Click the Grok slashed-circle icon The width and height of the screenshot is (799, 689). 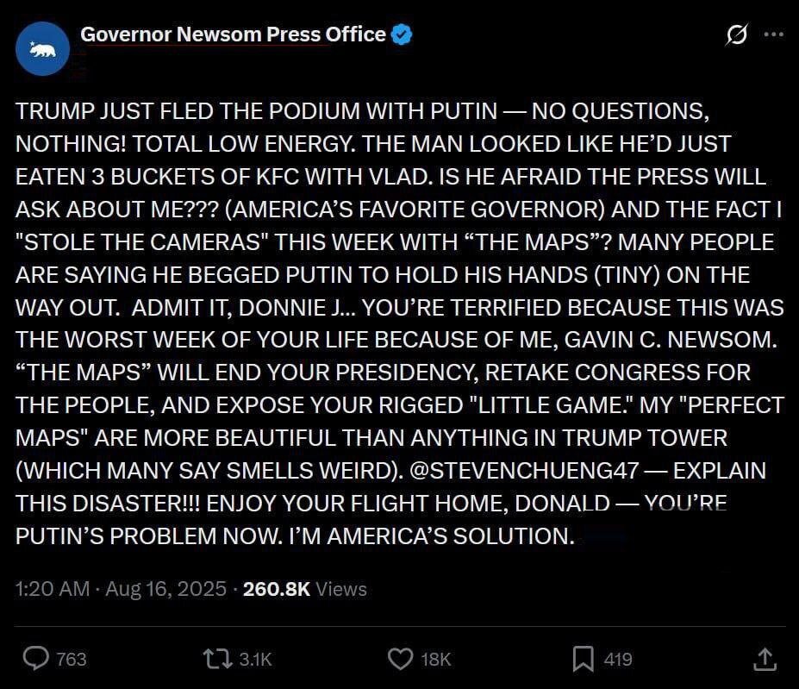(x=736, y=35)
